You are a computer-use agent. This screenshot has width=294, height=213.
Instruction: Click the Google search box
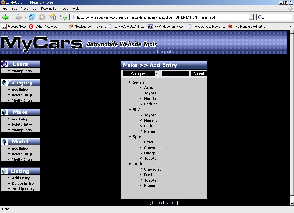point(278,17)
